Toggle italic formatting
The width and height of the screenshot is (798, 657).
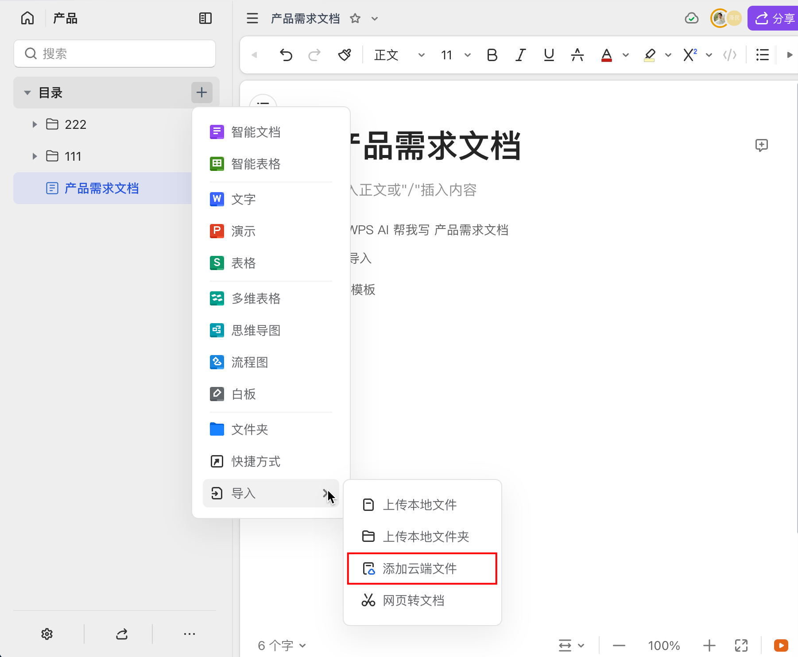(x=520, y=55)
